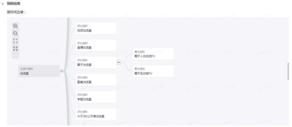This screenshot has width=292, height=127.
Task: Collapse children of 浏览量 node with minus button
Action: (61, 71)
